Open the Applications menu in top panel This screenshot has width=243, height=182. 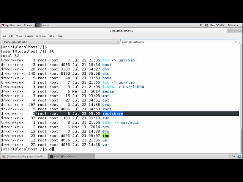(x=13, y=25)
